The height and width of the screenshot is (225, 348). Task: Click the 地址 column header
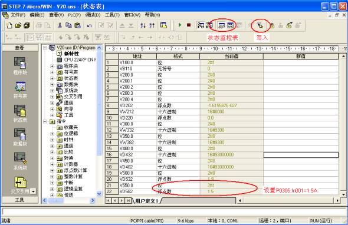pyautogui.click(x=137, y=57)
